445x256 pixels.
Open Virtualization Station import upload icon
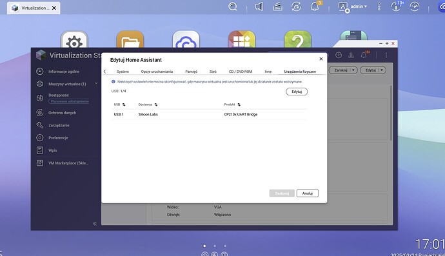pyautogui.click(x=351, y=55)
